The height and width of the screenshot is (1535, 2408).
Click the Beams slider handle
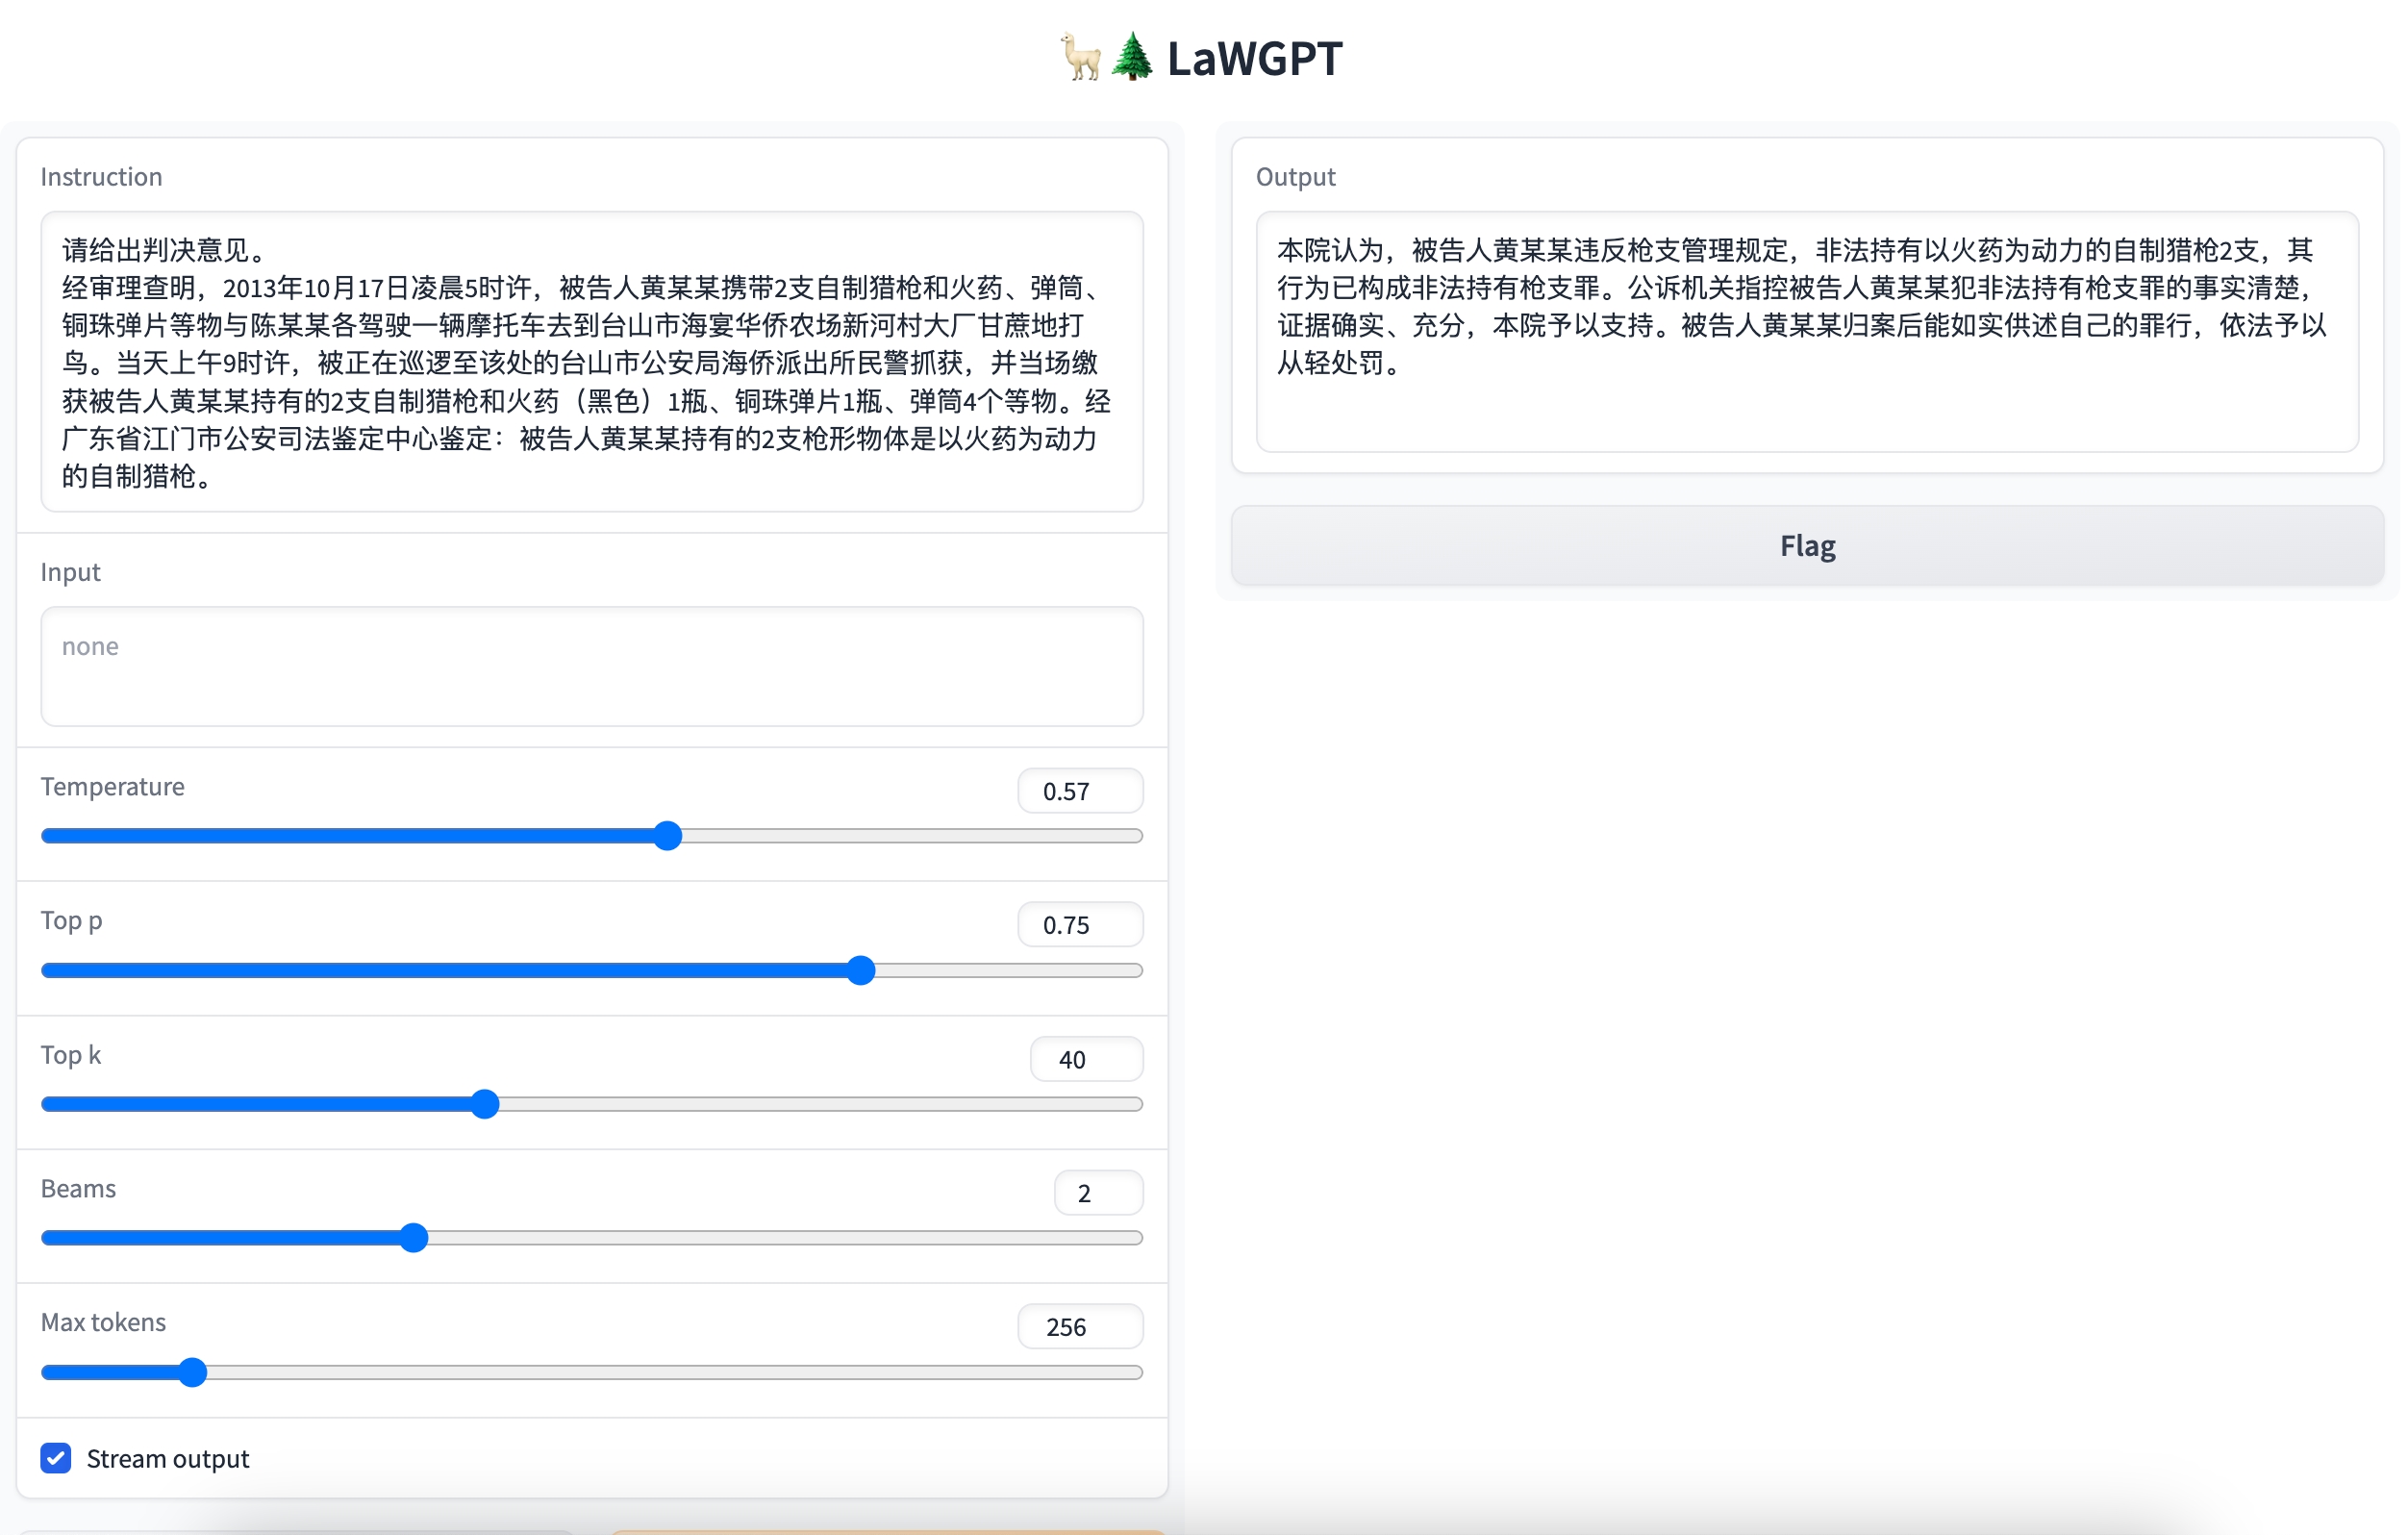click(x=414, y=1238)
